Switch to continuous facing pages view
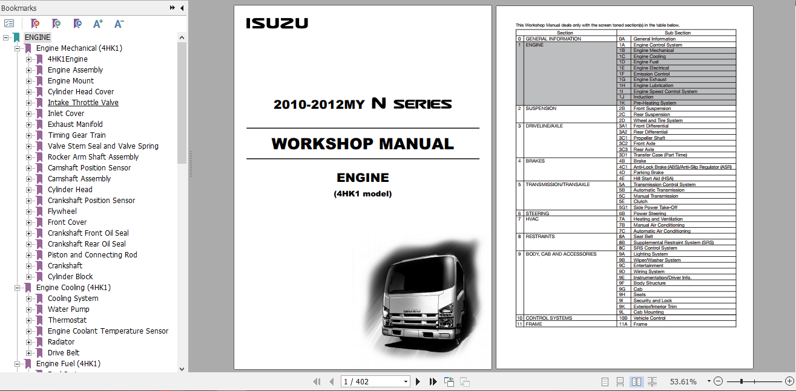796x391 pixels. (x=652, y=381)
